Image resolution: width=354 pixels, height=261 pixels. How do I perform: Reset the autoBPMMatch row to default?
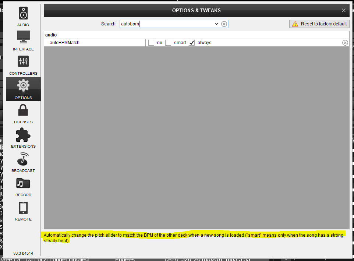(345, 43)
